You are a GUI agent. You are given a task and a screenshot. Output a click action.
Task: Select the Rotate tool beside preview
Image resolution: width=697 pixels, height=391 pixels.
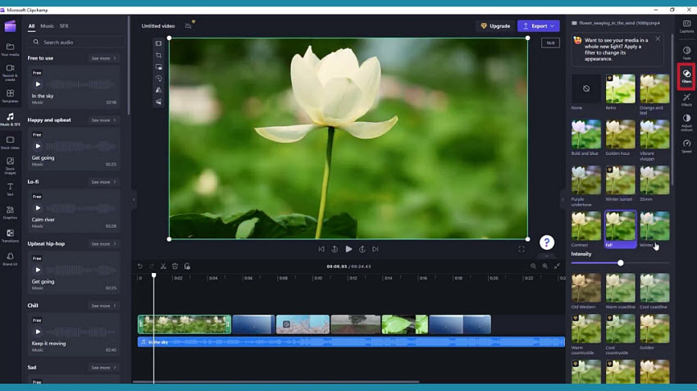[x=159, y=78]
